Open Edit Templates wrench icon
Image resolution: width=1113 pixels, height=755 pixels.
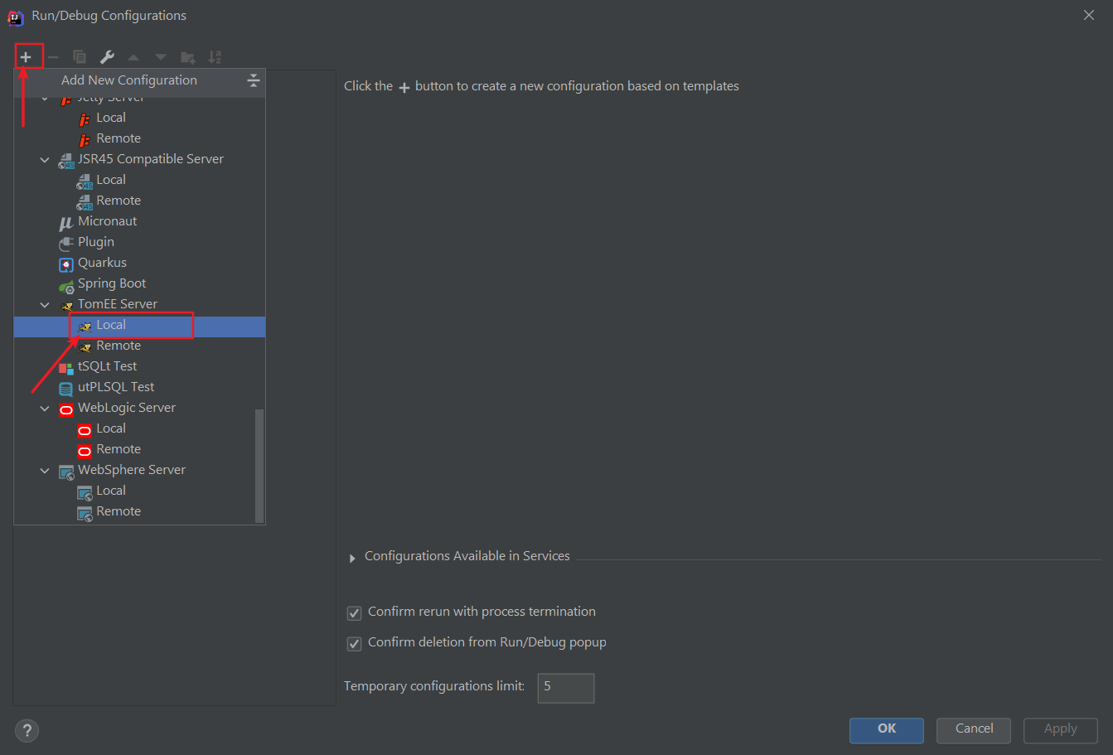point(107,57)
